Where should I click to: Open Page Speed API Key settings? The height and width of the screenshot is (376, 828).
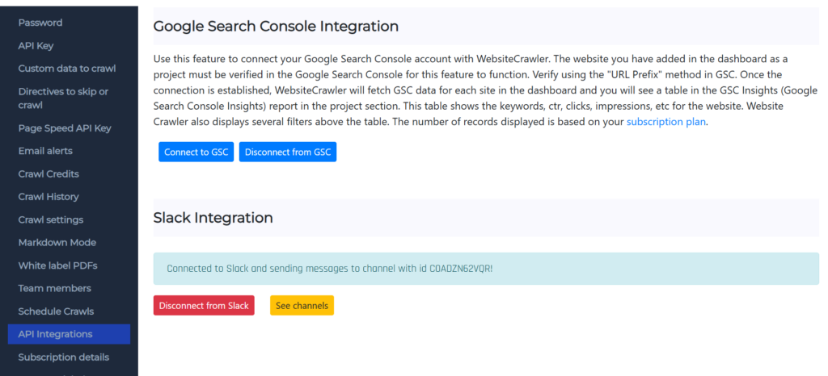[65, 128]
